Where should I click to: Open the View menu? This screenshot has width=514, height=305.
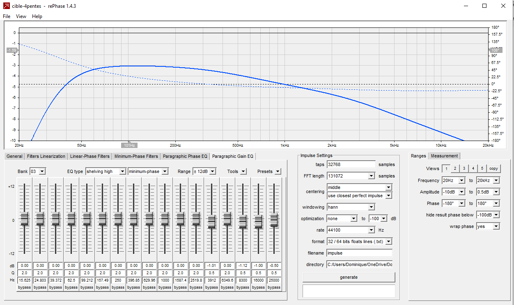tap(21, 16)
